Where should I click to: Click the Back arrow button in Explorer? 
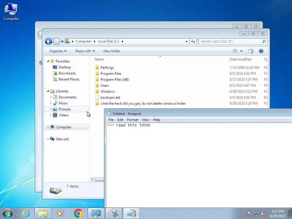pyautogui.click(x=48, y=41)
